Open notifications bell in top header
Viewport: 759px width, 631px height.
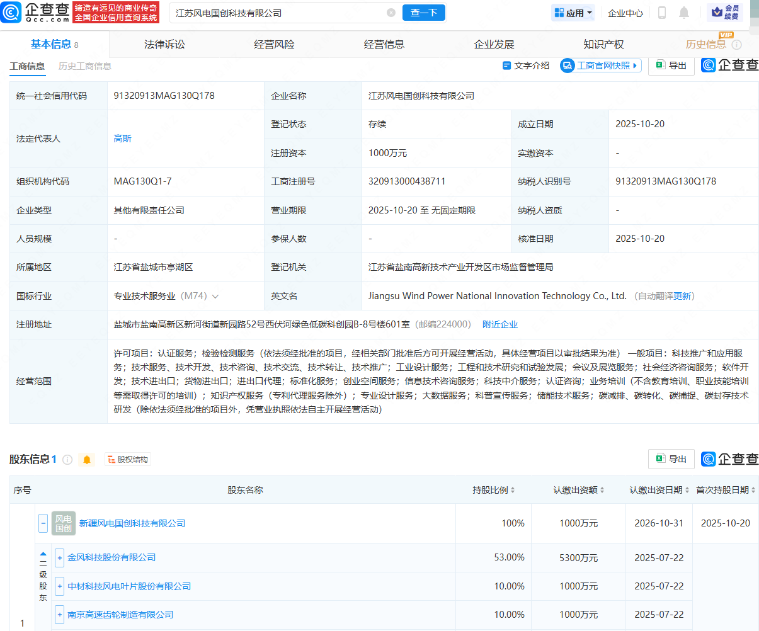click(x=684, y=13)
